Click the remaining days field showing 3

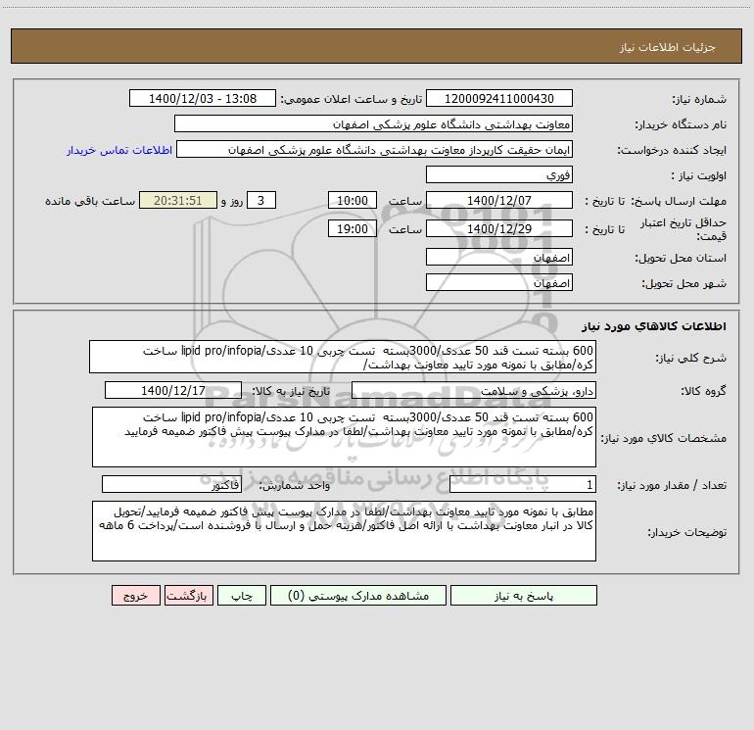(x=261, y=200)
